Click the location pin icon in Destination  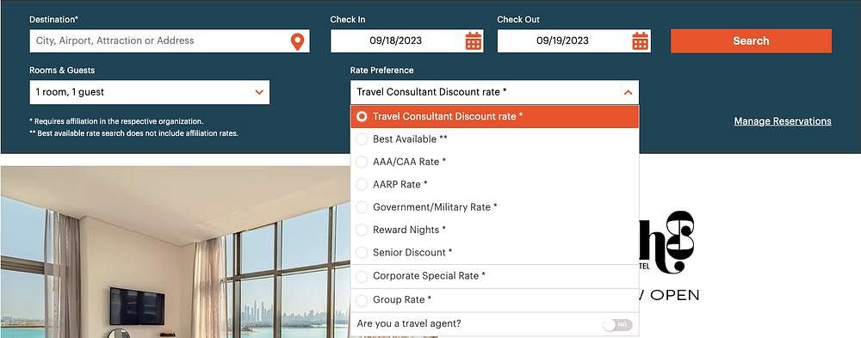297,41
